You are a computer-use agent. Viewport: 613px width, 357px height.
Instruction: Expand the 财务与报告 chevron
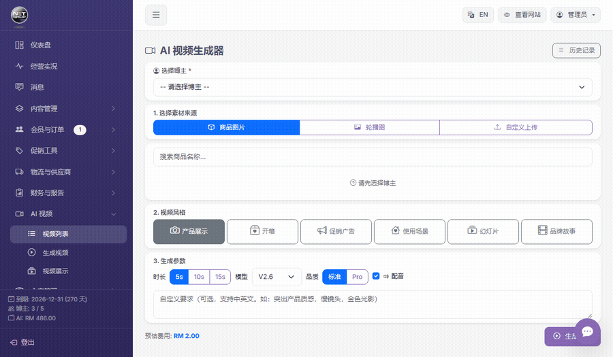coord(113,192)
